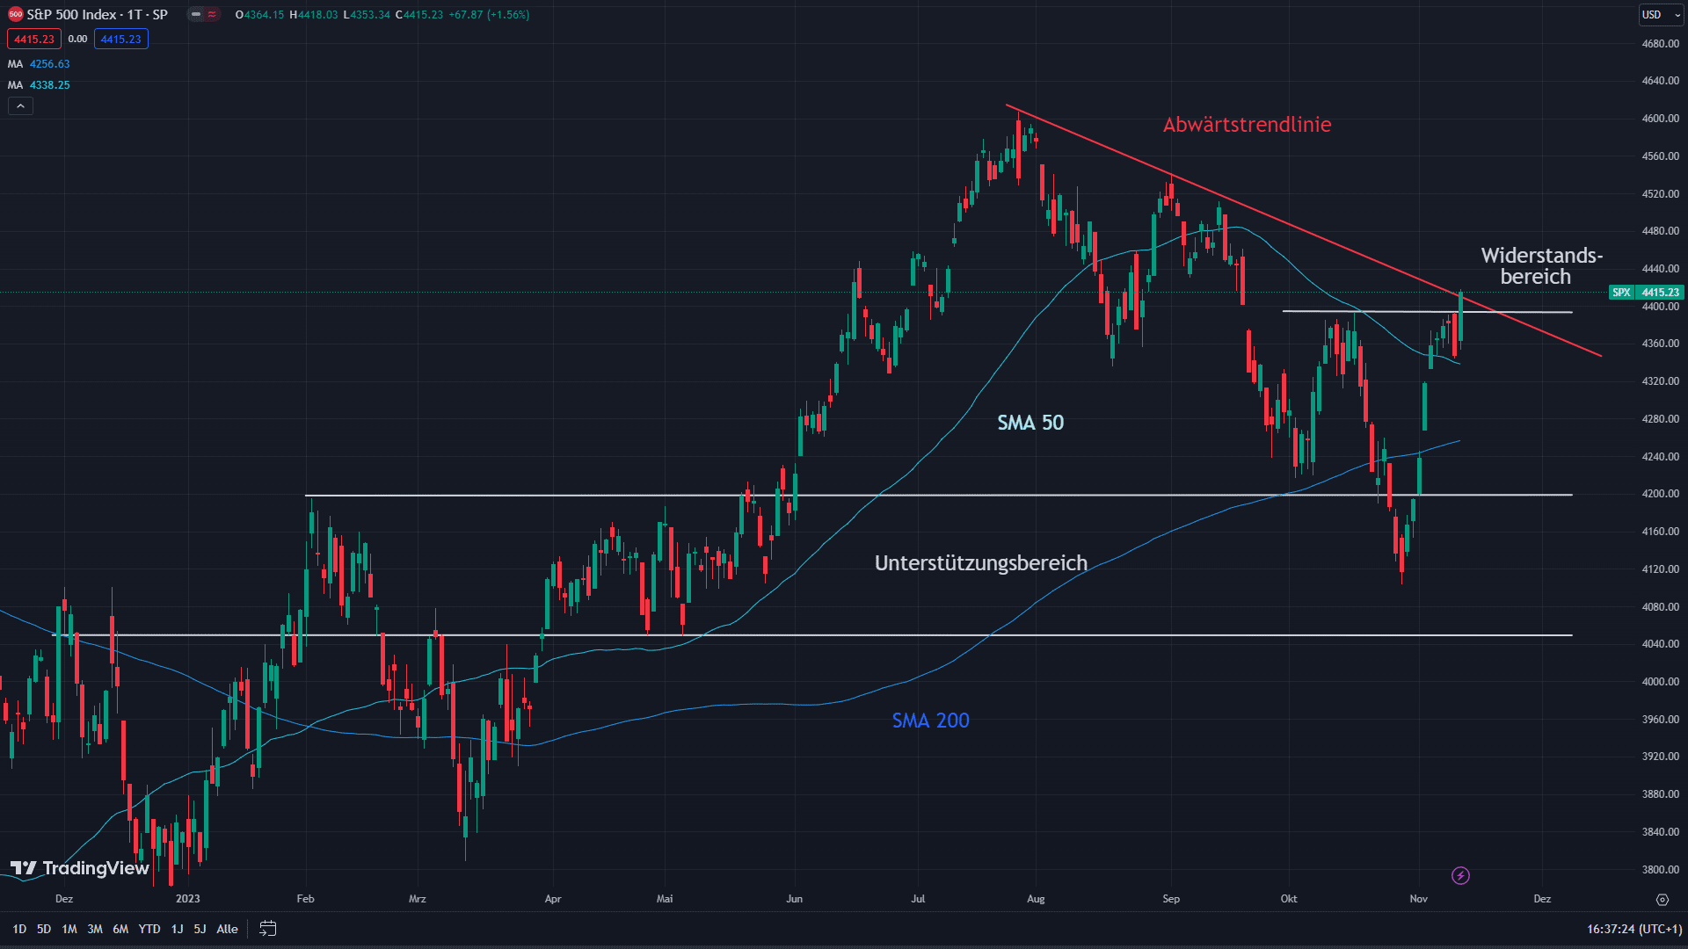Select the 5J time range
Viewport: 1688px width, 949px height.
(200, 929)
